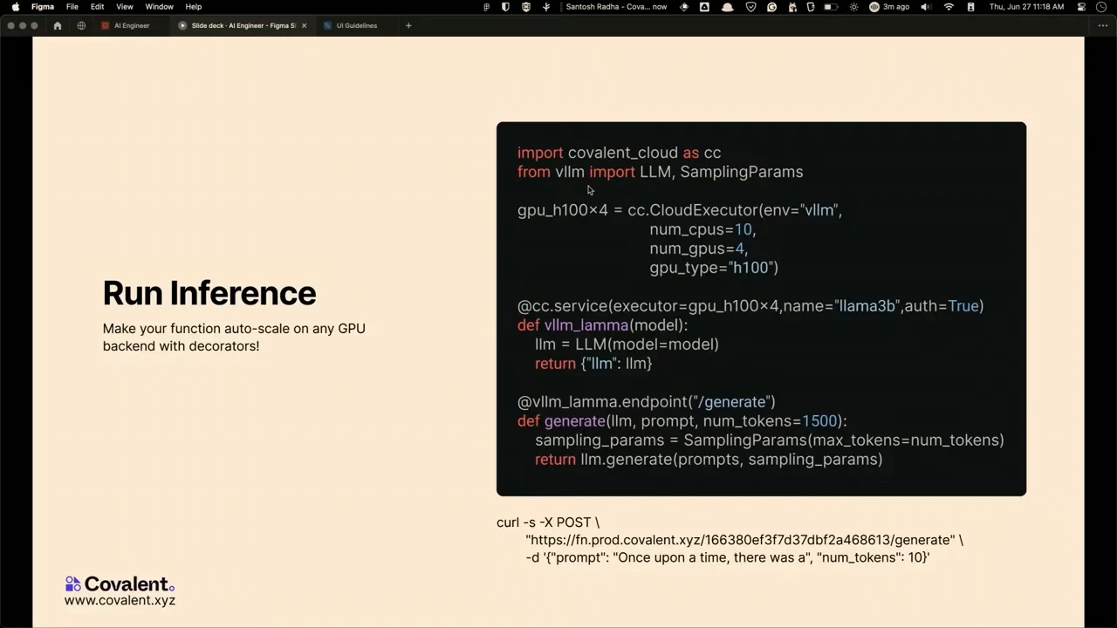Open the Help menu

[194, 7]
